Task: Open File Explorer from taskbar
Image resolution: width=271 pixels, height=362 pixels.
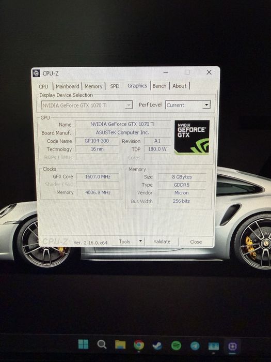Action: pos(120,345)
